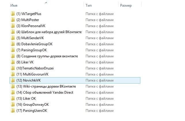Click the folder icon next to Liker VK

pyautogui.click(x=13, y=62)
